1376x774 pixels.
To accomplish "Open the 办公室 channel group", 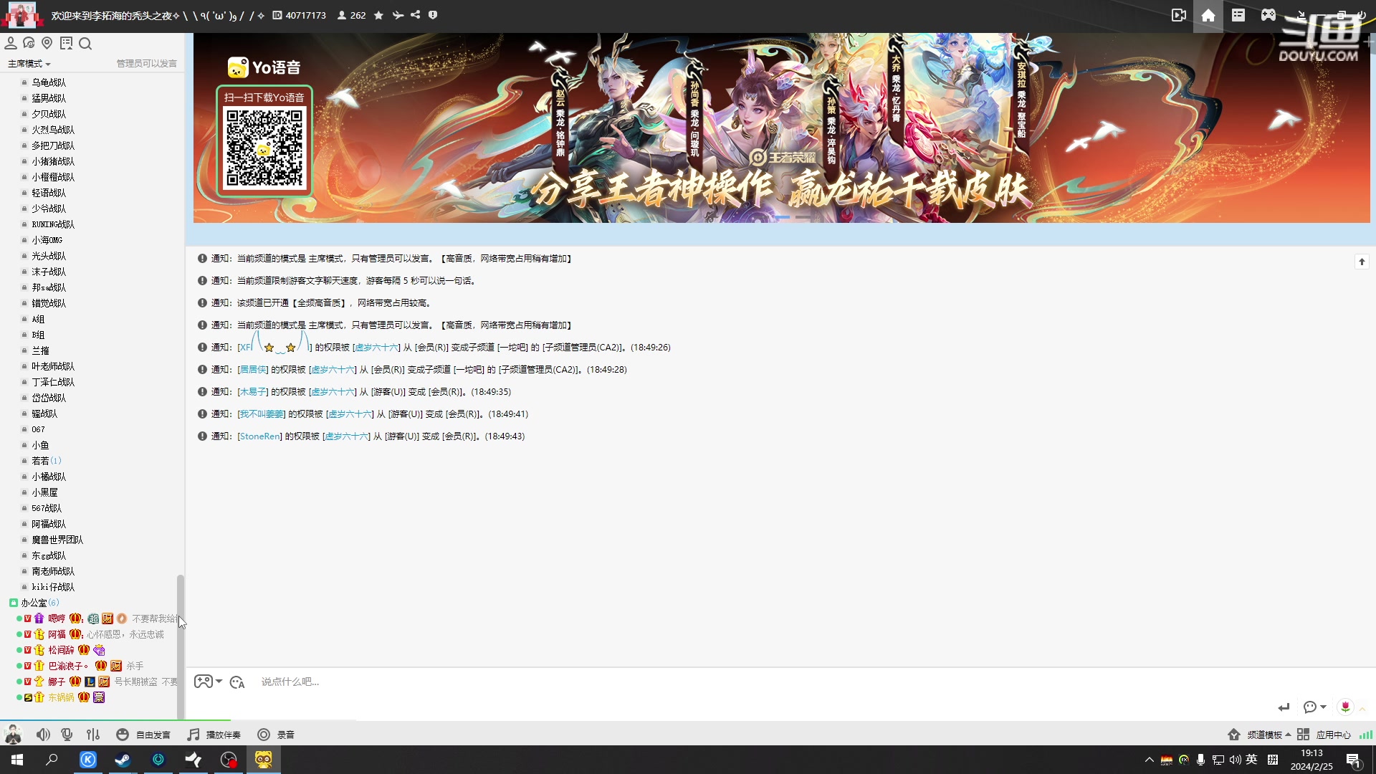I will point(34,603).
